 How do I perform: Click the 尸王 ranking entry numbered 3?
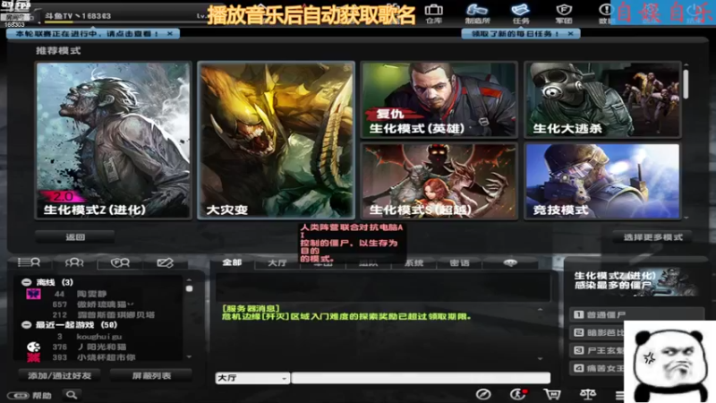599,350
